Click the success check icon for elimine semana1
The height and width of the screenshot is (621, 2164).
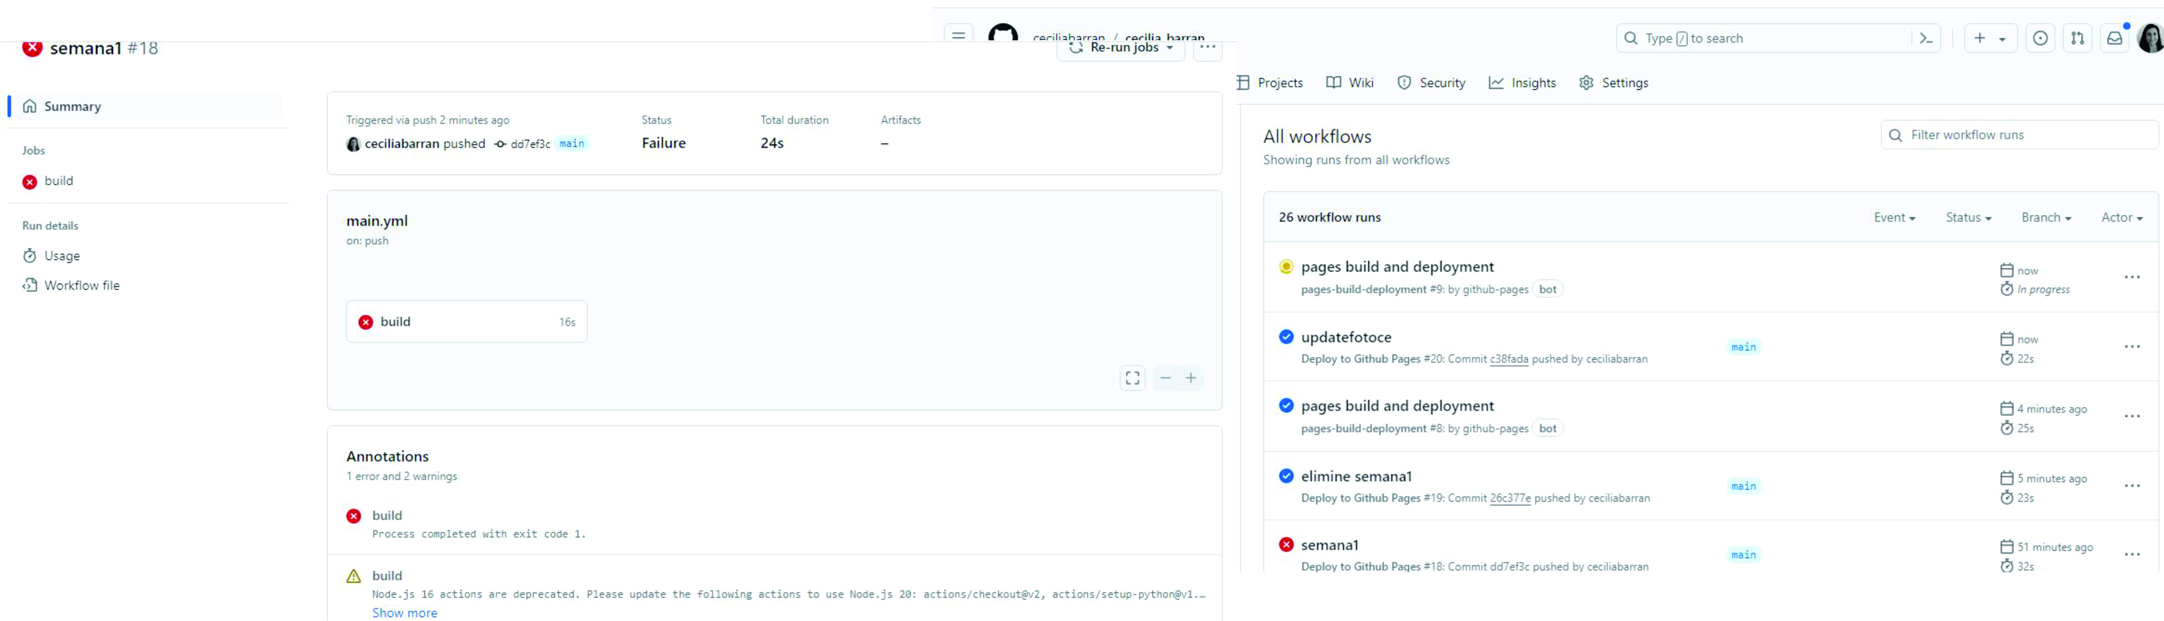click(x=1286, y=476)
